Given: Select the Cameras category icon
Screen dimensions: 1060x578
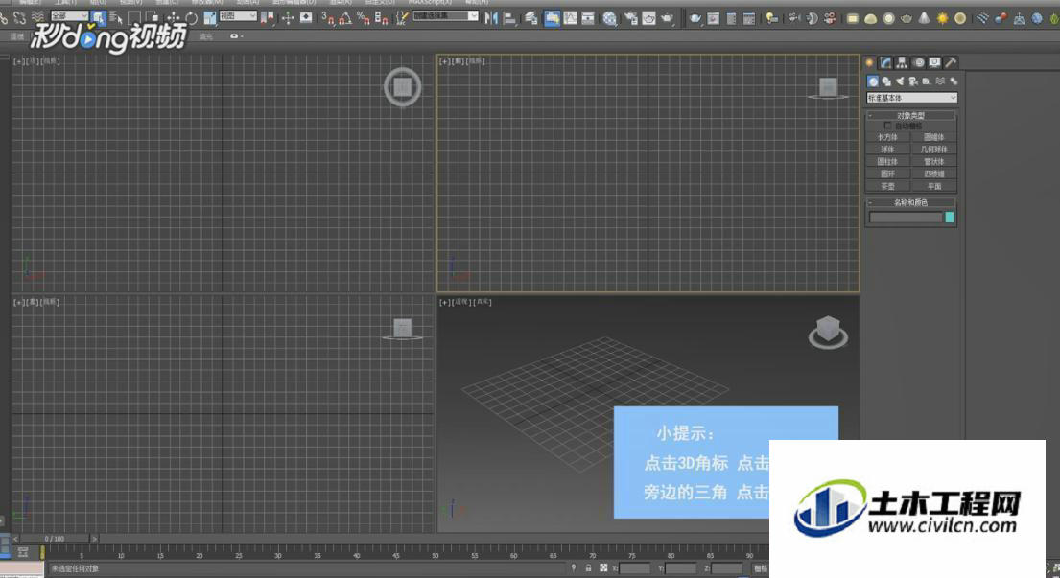Looking at the screenshot, I should pyautogui.click(x=913, y=81).
